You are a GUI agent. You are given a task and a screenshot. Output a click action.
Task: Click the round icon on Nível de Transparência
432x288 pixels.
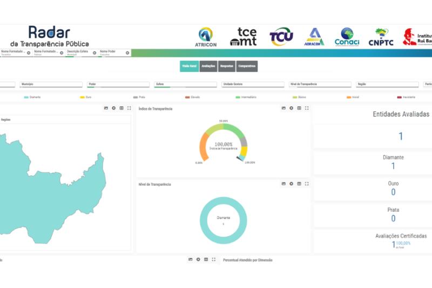pyautogui.click(x=292, y=184)
